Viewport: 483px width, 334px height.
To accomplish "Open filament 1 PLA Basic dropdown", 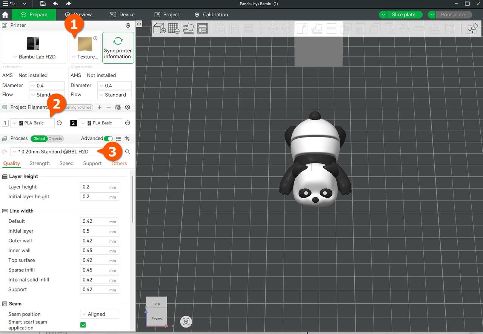I will point(32,123).
